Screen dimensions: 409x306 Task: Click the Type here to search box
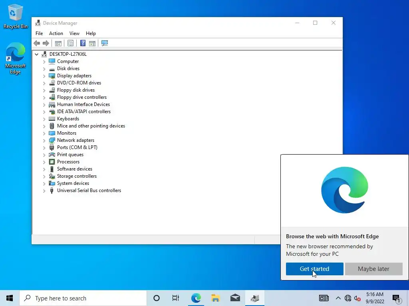(83, 298)
